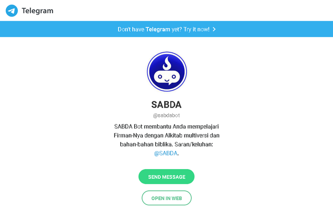Click the @sabdabot username

point(166,116)
